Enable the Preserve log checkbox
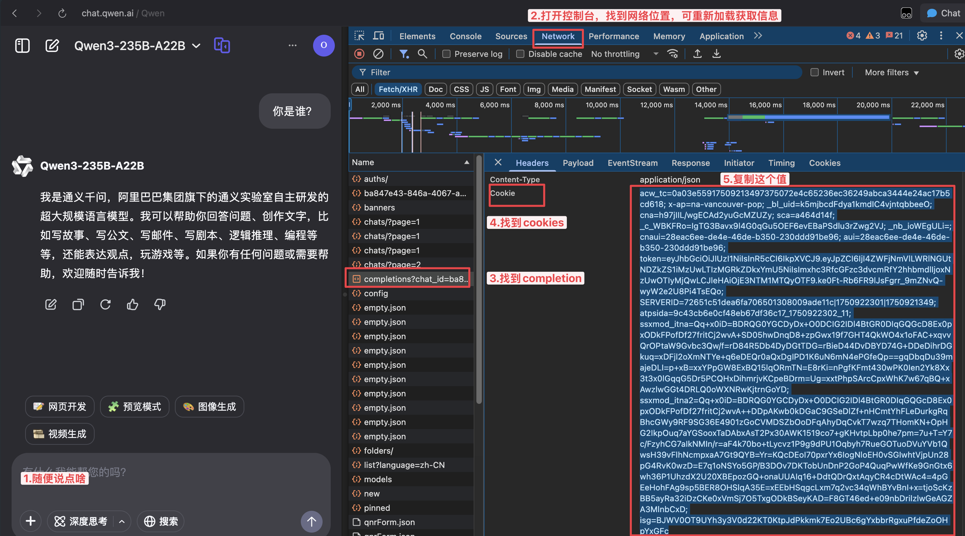Screen dimensions: 965x536 (446, 54)
